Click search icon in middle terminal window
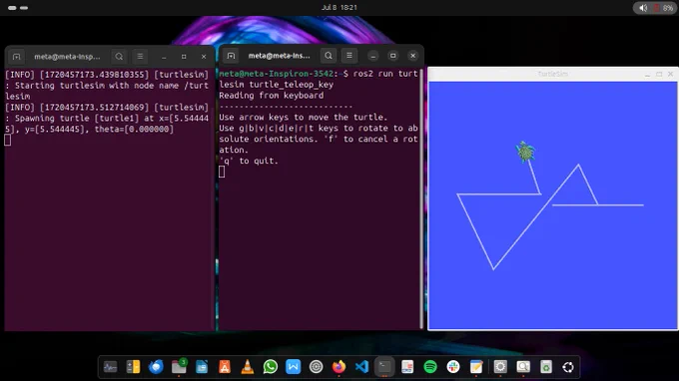 click(x=329, y=56)
